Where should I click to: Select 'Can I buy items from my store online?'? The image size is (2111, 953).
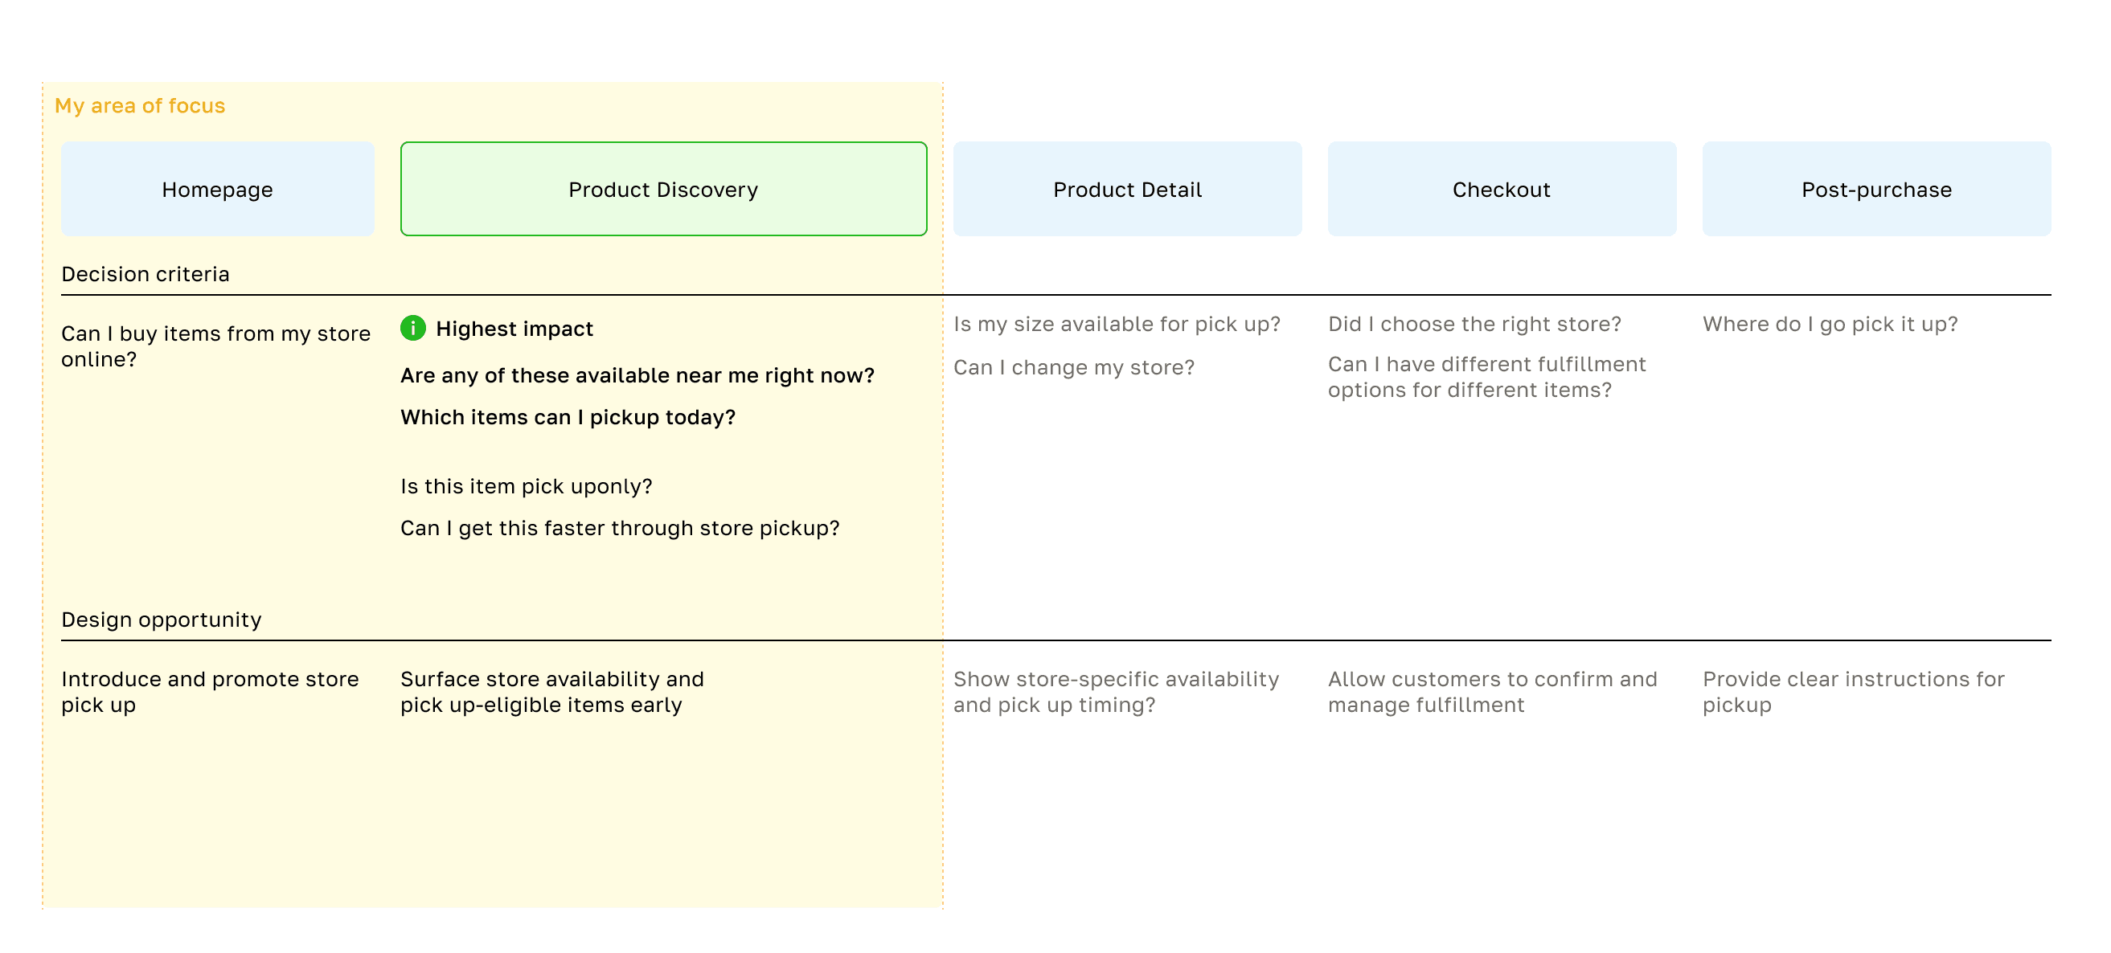point(215,346)
